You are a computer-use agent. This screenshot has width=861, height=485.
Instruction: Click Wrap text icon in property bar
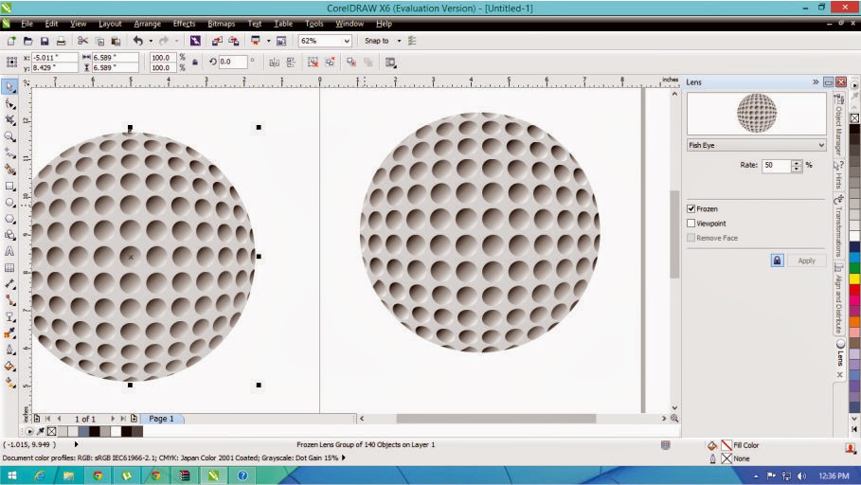[x=390, y=63]
